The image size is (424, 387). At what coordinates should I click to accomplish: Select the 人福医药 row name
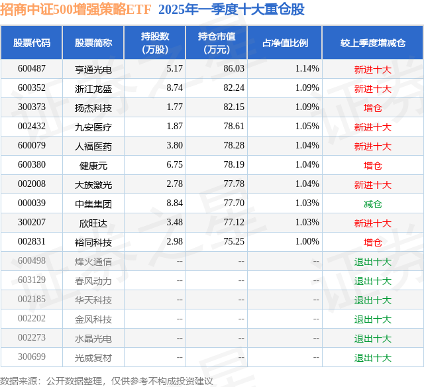pos(93,146)
